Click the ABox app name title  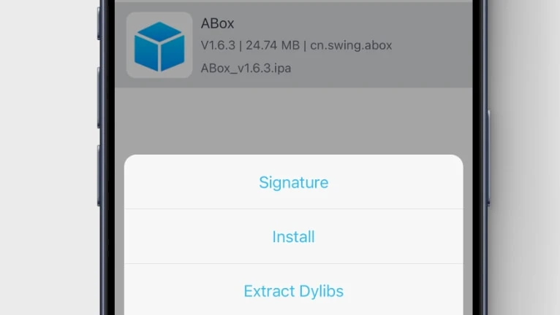pyautogui.click(x=218, y=23)
